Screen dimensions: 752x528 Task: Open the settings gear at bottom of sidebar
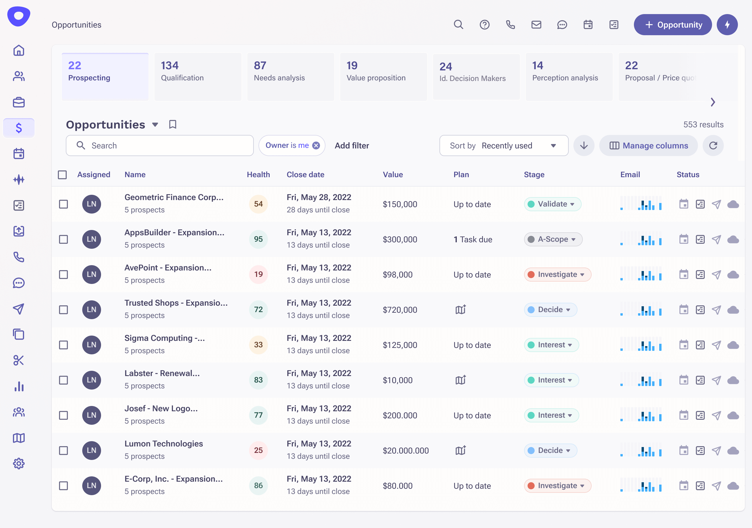19,463
